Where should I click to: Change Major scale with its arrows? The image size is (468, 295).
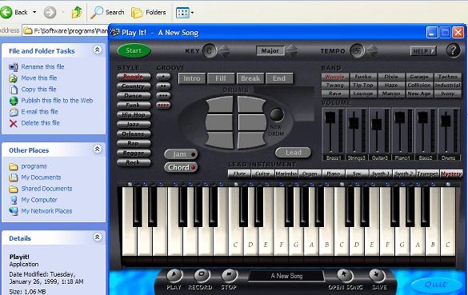point(292,50)
